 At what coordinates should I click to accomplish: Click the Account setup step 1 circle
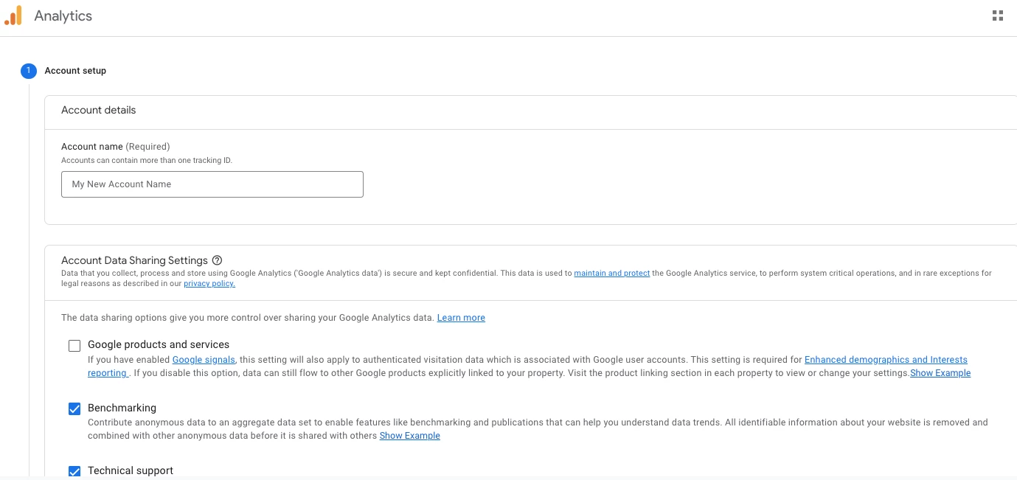(28, 71)
